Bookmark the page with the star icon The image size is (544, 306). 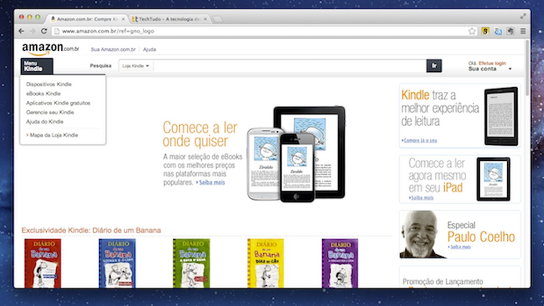(x=471, y=31)
